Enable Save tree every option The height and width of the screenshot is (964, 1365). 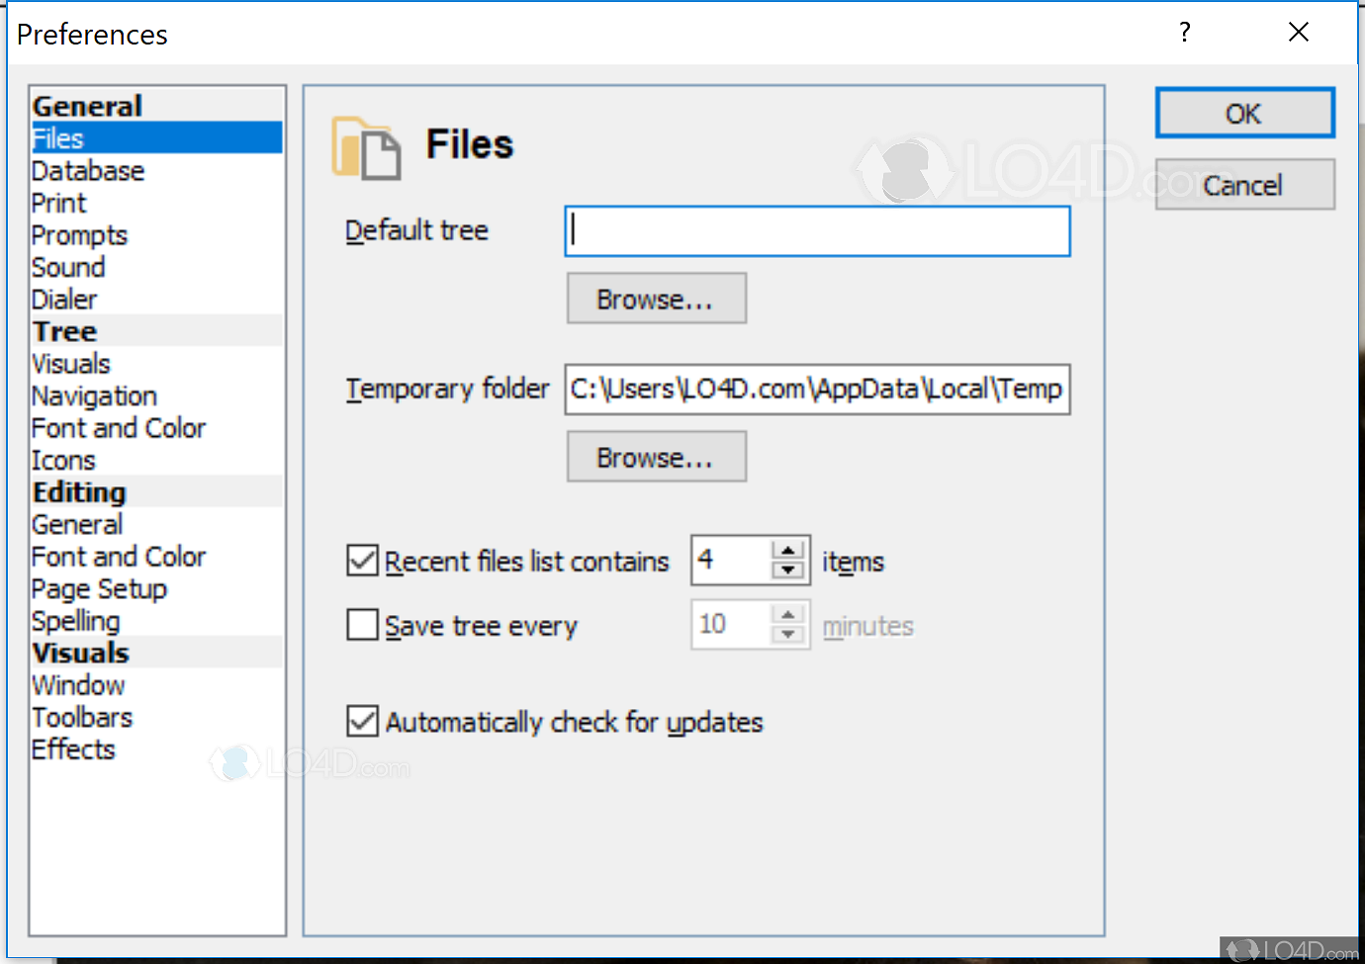[x=362, y=624]
